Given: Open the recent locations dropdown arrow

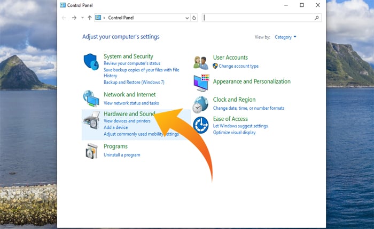Looking at the screenshot, I should click(x=82, y=18).
